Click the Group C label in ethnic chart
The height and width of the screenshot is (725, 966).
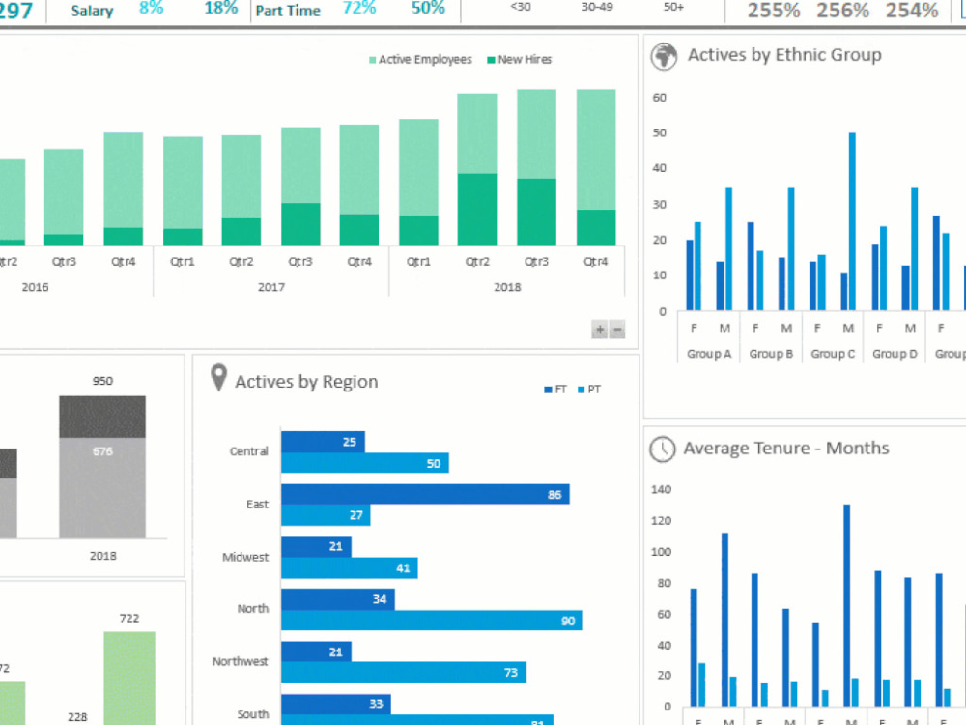click(833, 354)
